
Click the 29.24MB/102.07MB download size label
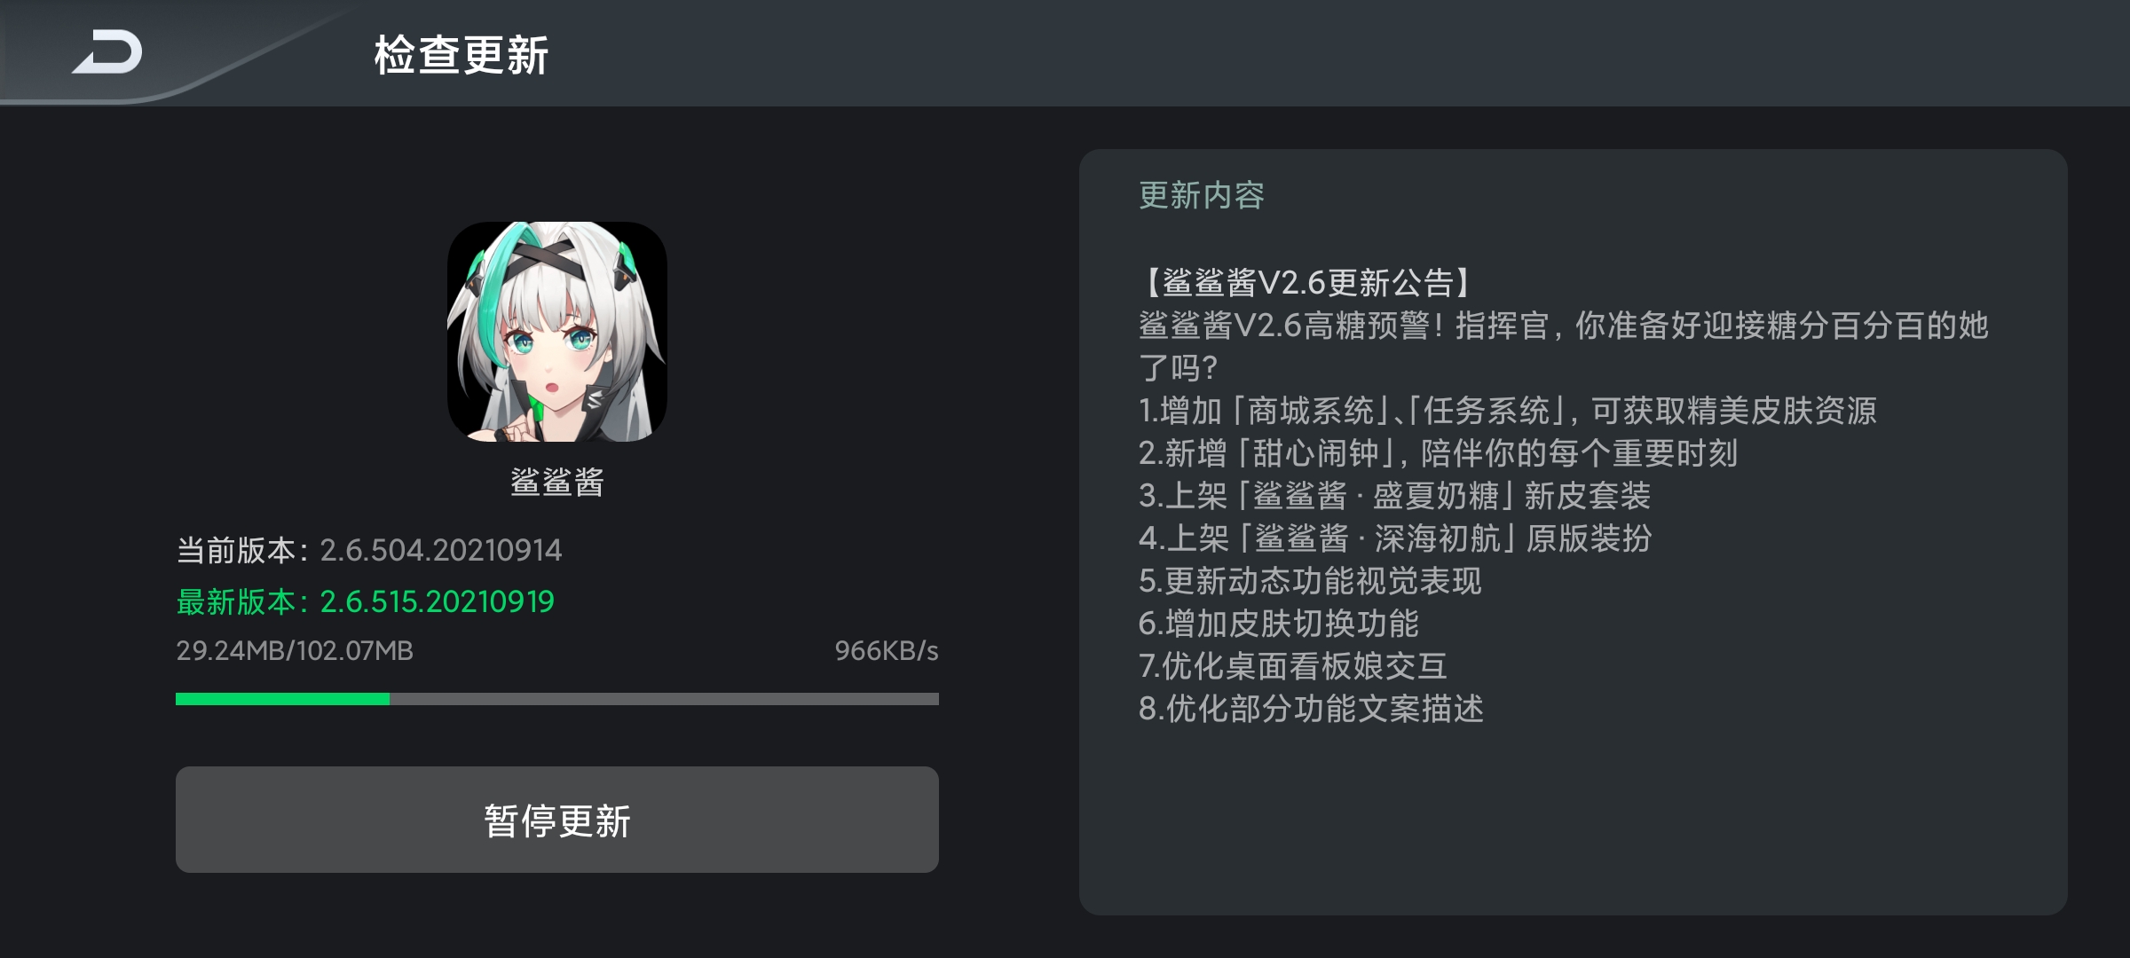pyautogui.click(x=295, y=651)
